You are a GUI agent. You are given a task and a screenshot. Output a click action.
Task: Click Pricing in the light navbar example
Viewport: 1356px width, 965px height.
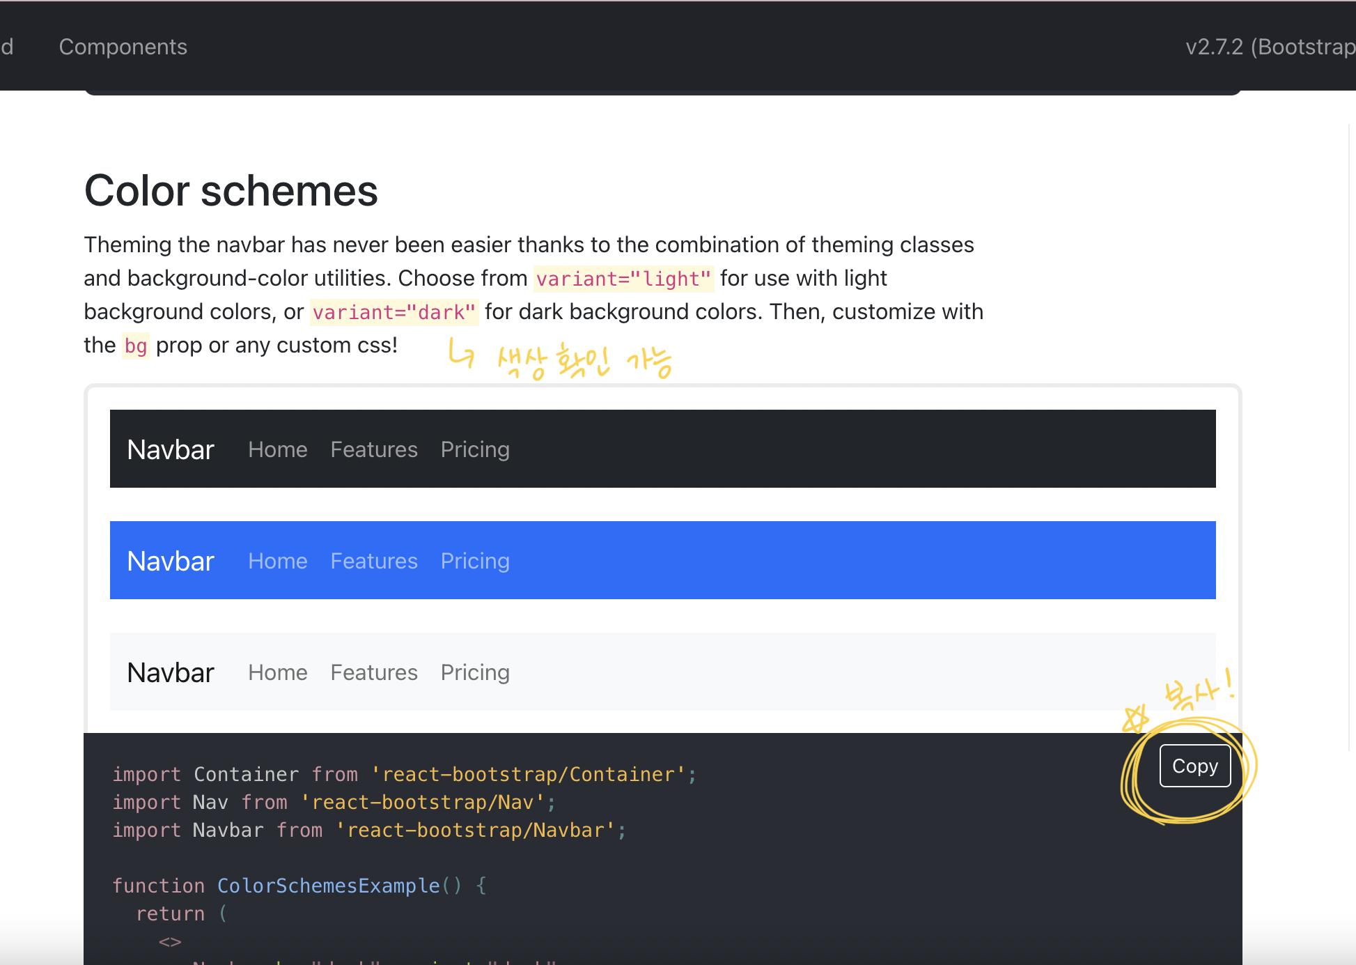[x=474, y=672]
